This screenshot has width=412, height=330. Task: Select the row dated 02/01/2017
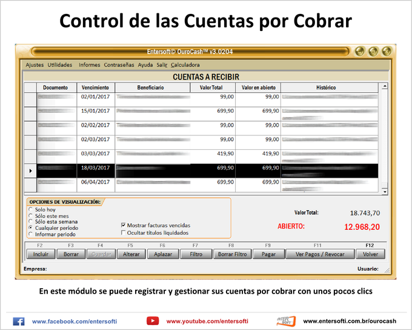pos(201,99)
